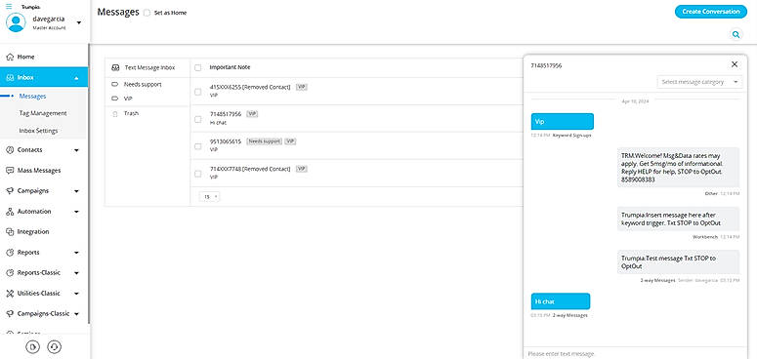This screenshot has height=359, width=757.
Task: Go to the Home page label
Action: [26, 57]
